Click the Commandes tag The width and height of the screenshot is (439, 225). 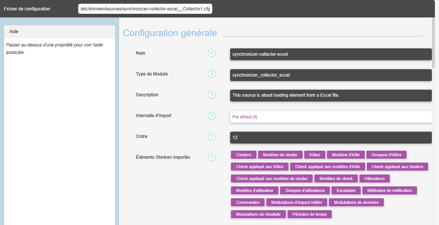(x=248, y=202)
